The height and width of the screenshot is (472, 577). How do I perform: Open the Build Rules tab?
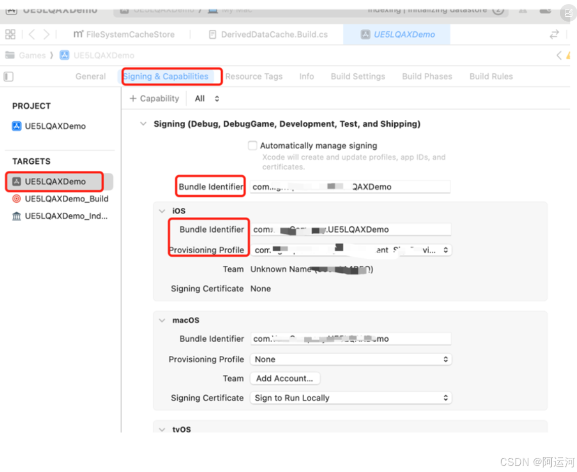491,76
